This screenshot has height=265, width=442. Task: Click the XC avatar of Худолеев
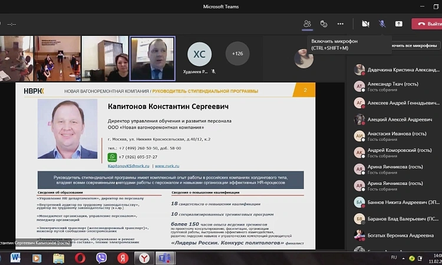coord(199,54)
